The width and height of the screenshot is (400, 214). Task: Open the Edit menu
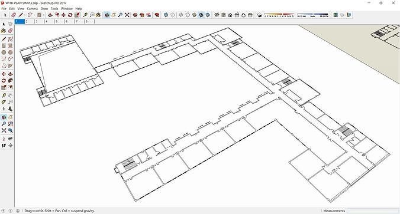12,8
